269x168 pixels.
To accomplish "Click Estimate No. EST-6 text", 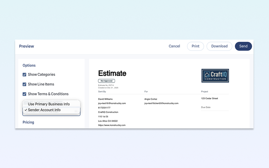I will [x=106, y=85].
